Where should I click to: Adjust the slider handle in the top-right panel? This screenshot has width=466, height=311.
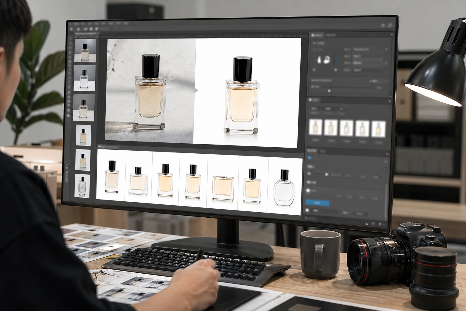point(329,91)
